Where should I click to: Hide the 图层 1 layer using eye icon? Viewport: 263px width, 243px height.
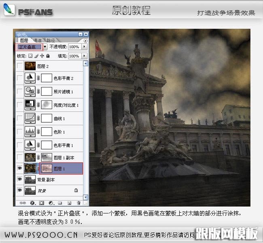click(20, 168)
